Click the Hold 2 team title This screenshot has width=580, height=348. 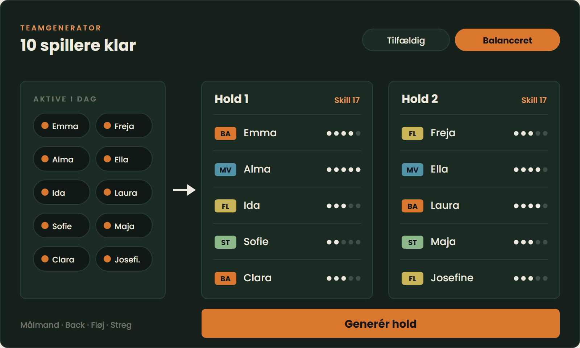(x=420, y=99)
